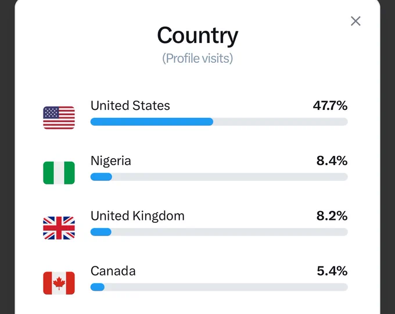395x314 pixels.
Task: Close the Country profile visits dialog
Action: pyautogui.click(x=355, y=21)
